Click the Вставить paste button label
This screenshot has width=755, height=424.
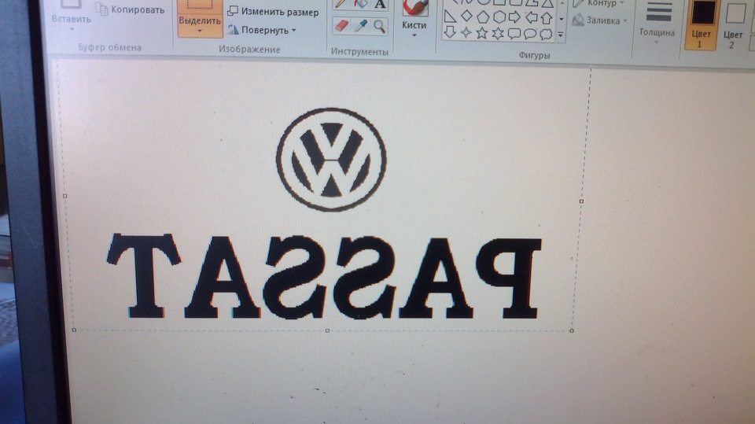tap(72, 19)
